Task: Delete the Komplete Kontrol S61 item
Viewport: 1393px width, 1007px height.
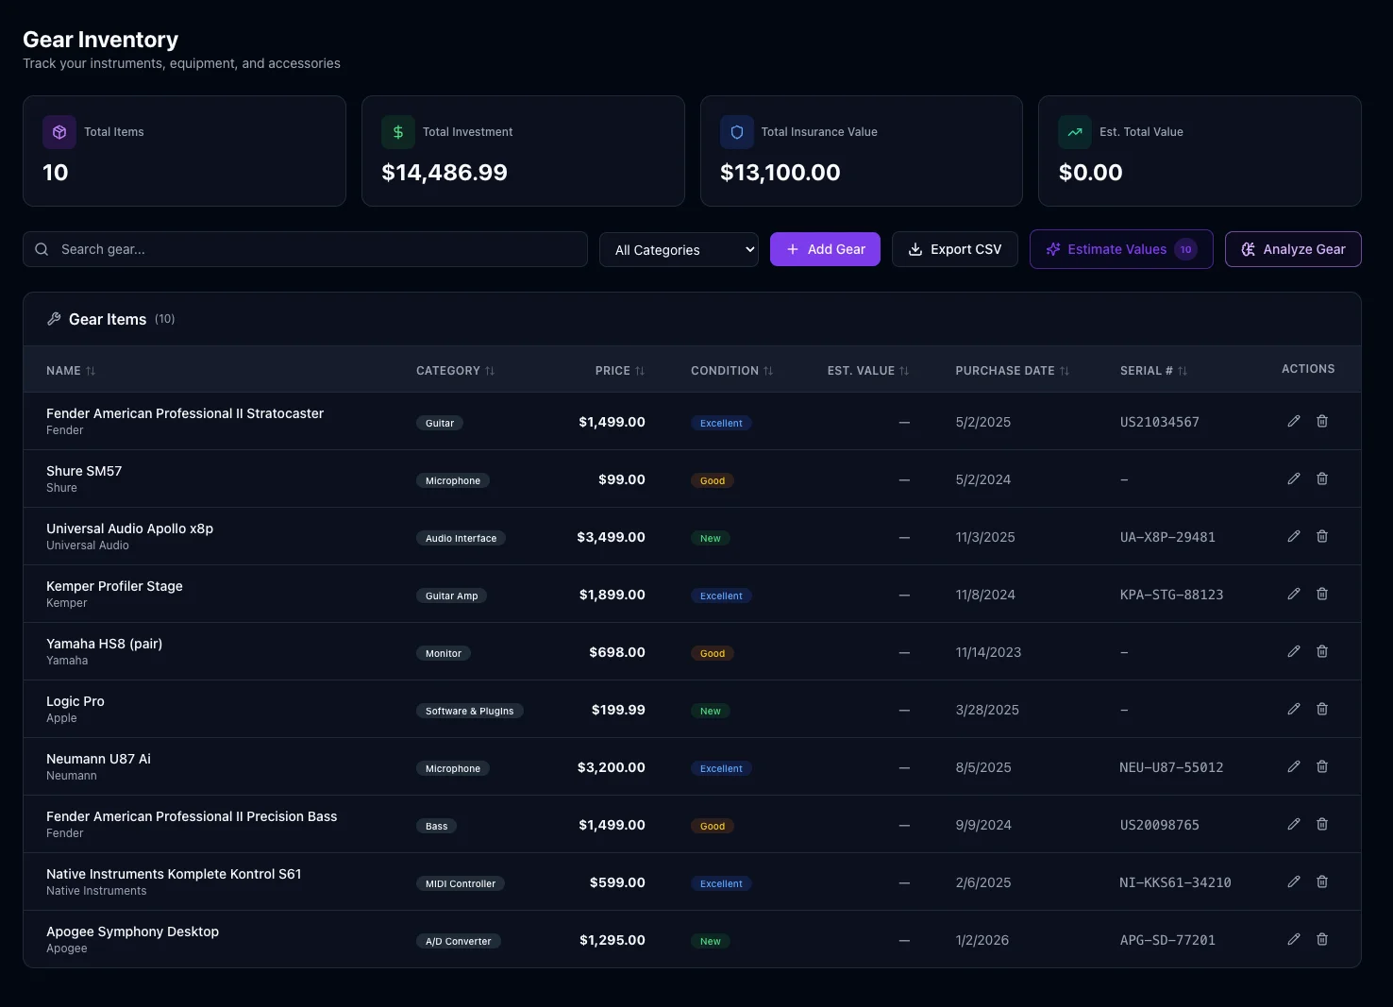Action: point(1322,881)
